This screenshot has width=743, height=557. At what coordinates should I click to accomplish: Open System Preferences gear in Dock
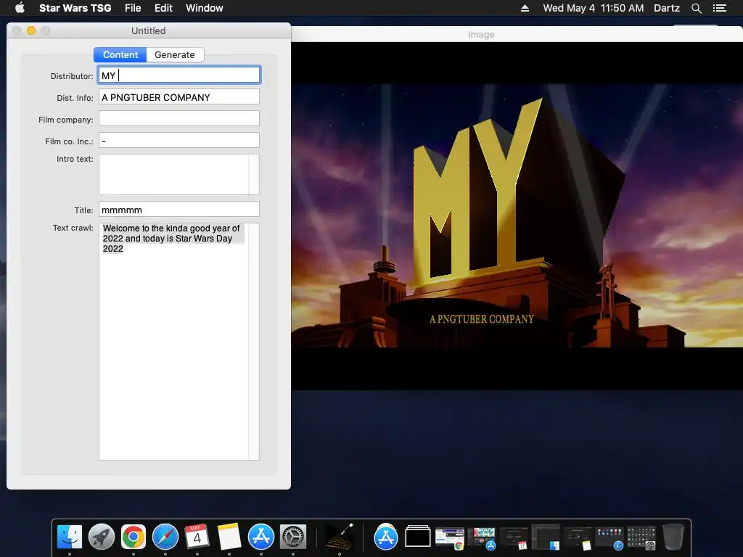pyautogui.click(x=293, y=537)
